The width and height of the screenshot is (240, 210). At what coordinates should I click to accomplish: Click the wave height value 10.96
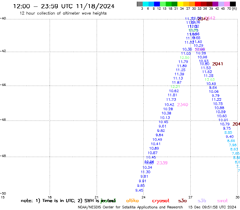pyautogui.click(x=202, y=57)
